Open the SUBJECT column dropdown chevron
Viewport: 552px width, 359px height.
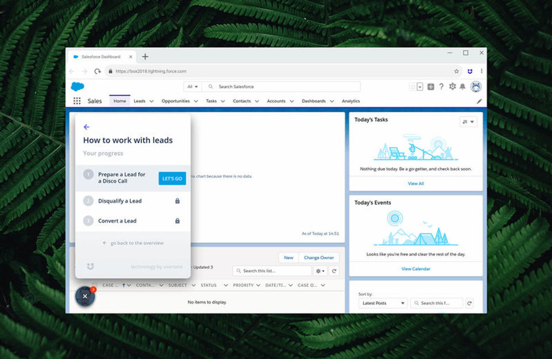pos(193,285)
